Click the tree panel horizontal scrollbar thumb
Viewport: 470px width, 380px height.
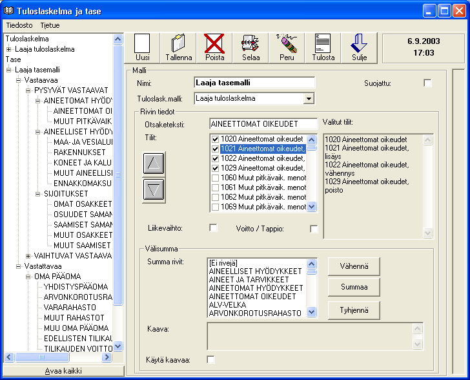pos(42,357)
